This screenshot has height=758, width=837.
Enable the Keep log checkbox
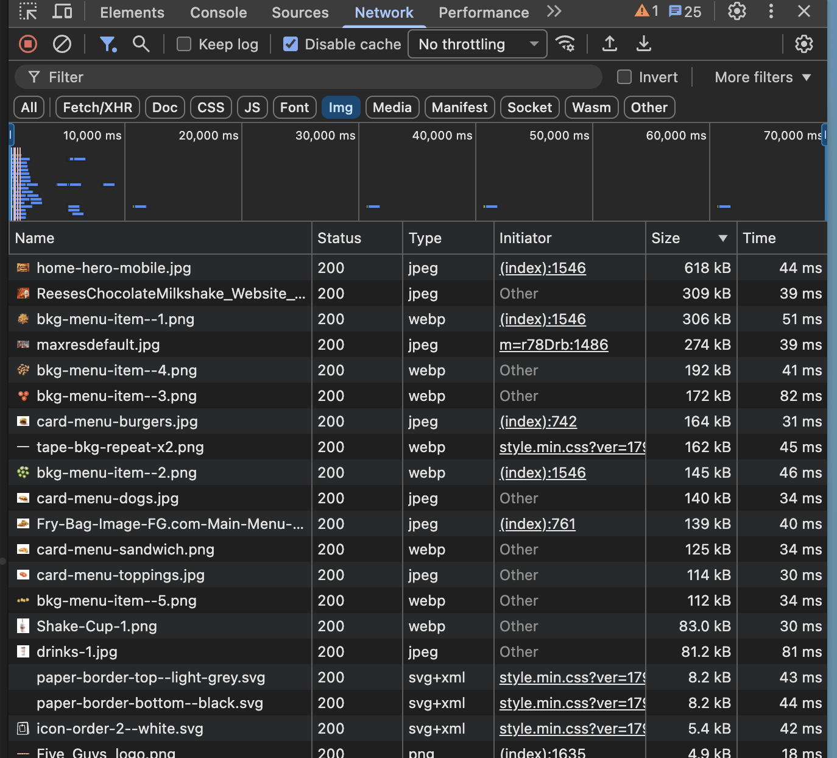(x=184, y=44)
